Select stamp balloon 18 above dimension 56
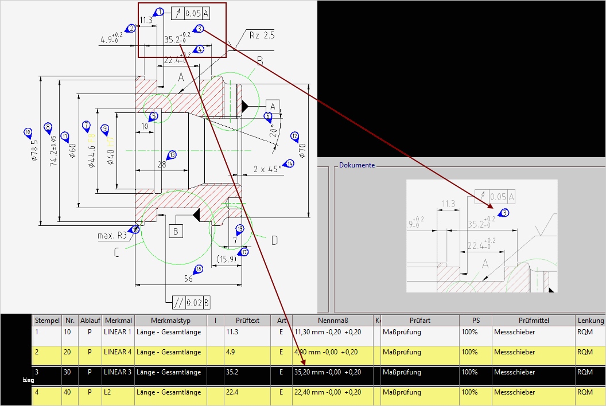 pyautogui.click(x=198, y=270)
